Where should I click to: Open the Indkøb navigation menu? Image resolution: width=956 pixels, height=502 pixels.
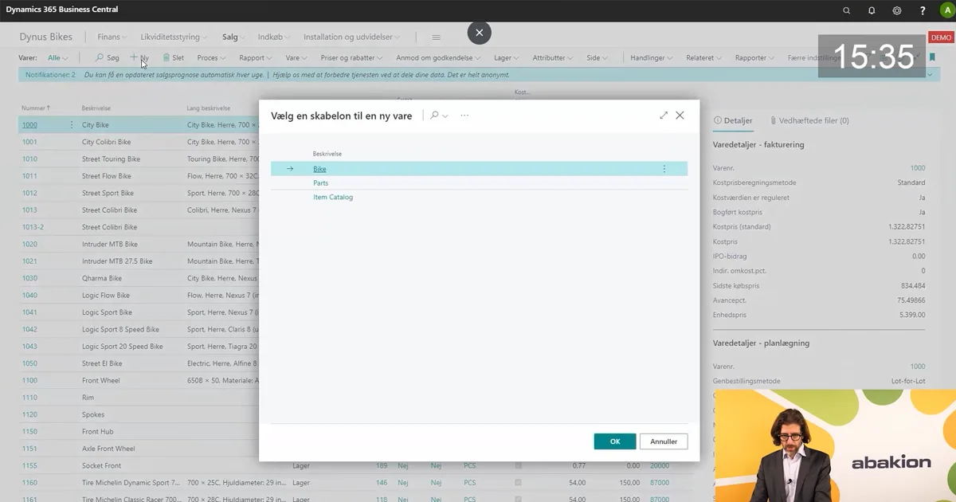coord(275,37)
